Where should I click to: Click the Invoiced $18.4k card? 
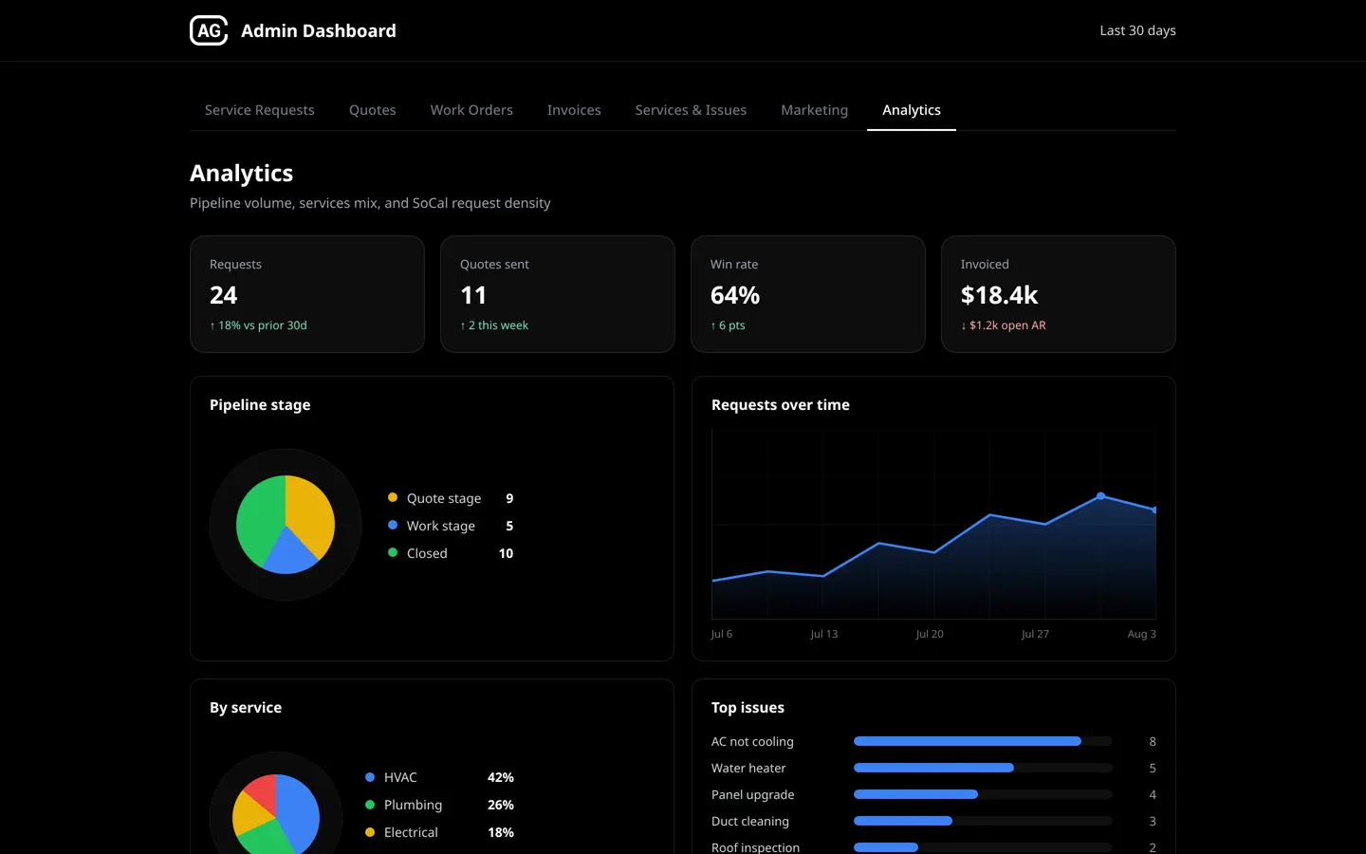(x=1059, y=294)
